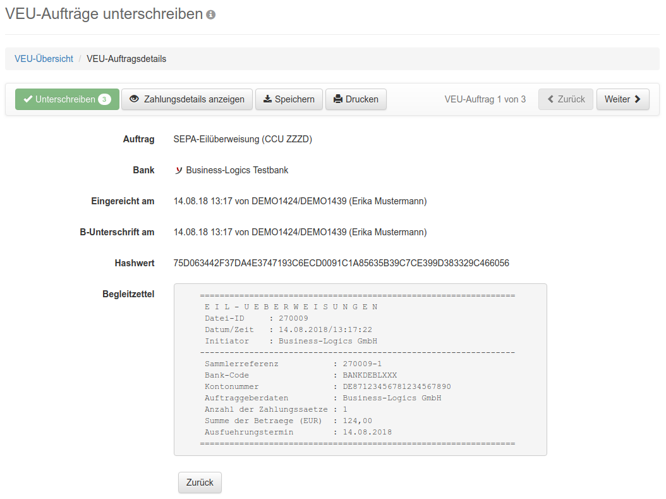
Task: Click the B-Unterschrift am date entry
Action: coord(300,232)
